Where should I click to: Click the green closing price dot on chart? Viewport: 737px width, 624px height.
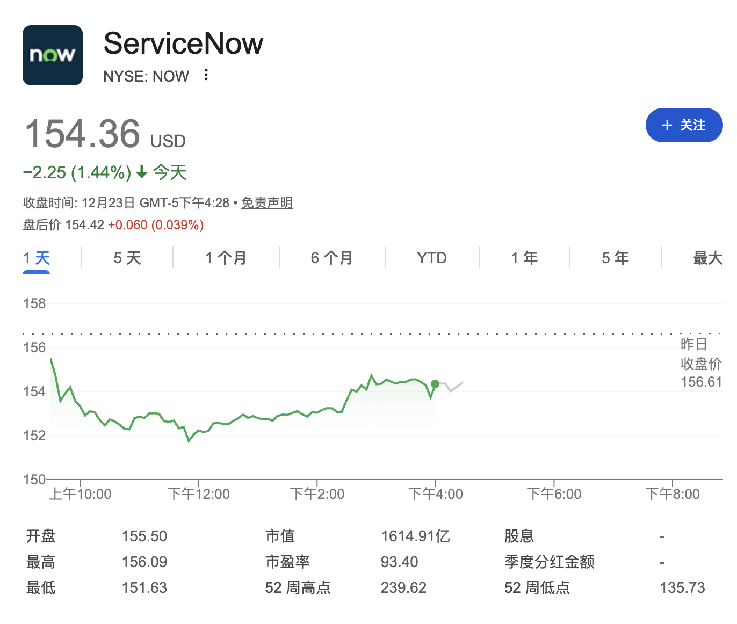pos(435,384)
